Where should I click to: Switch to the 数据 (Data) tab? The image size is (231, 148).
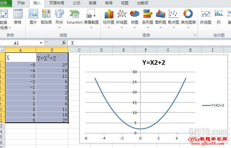click(93, 3)
